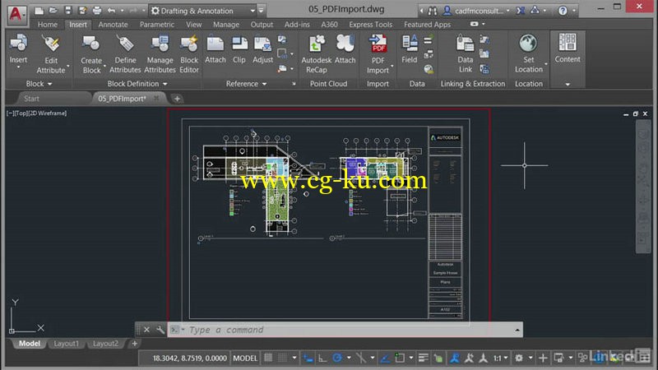The width and height of the screenshot is (658, 370).
Task: Click the Adjust reference tool
Action: click(x=262, y=49)
